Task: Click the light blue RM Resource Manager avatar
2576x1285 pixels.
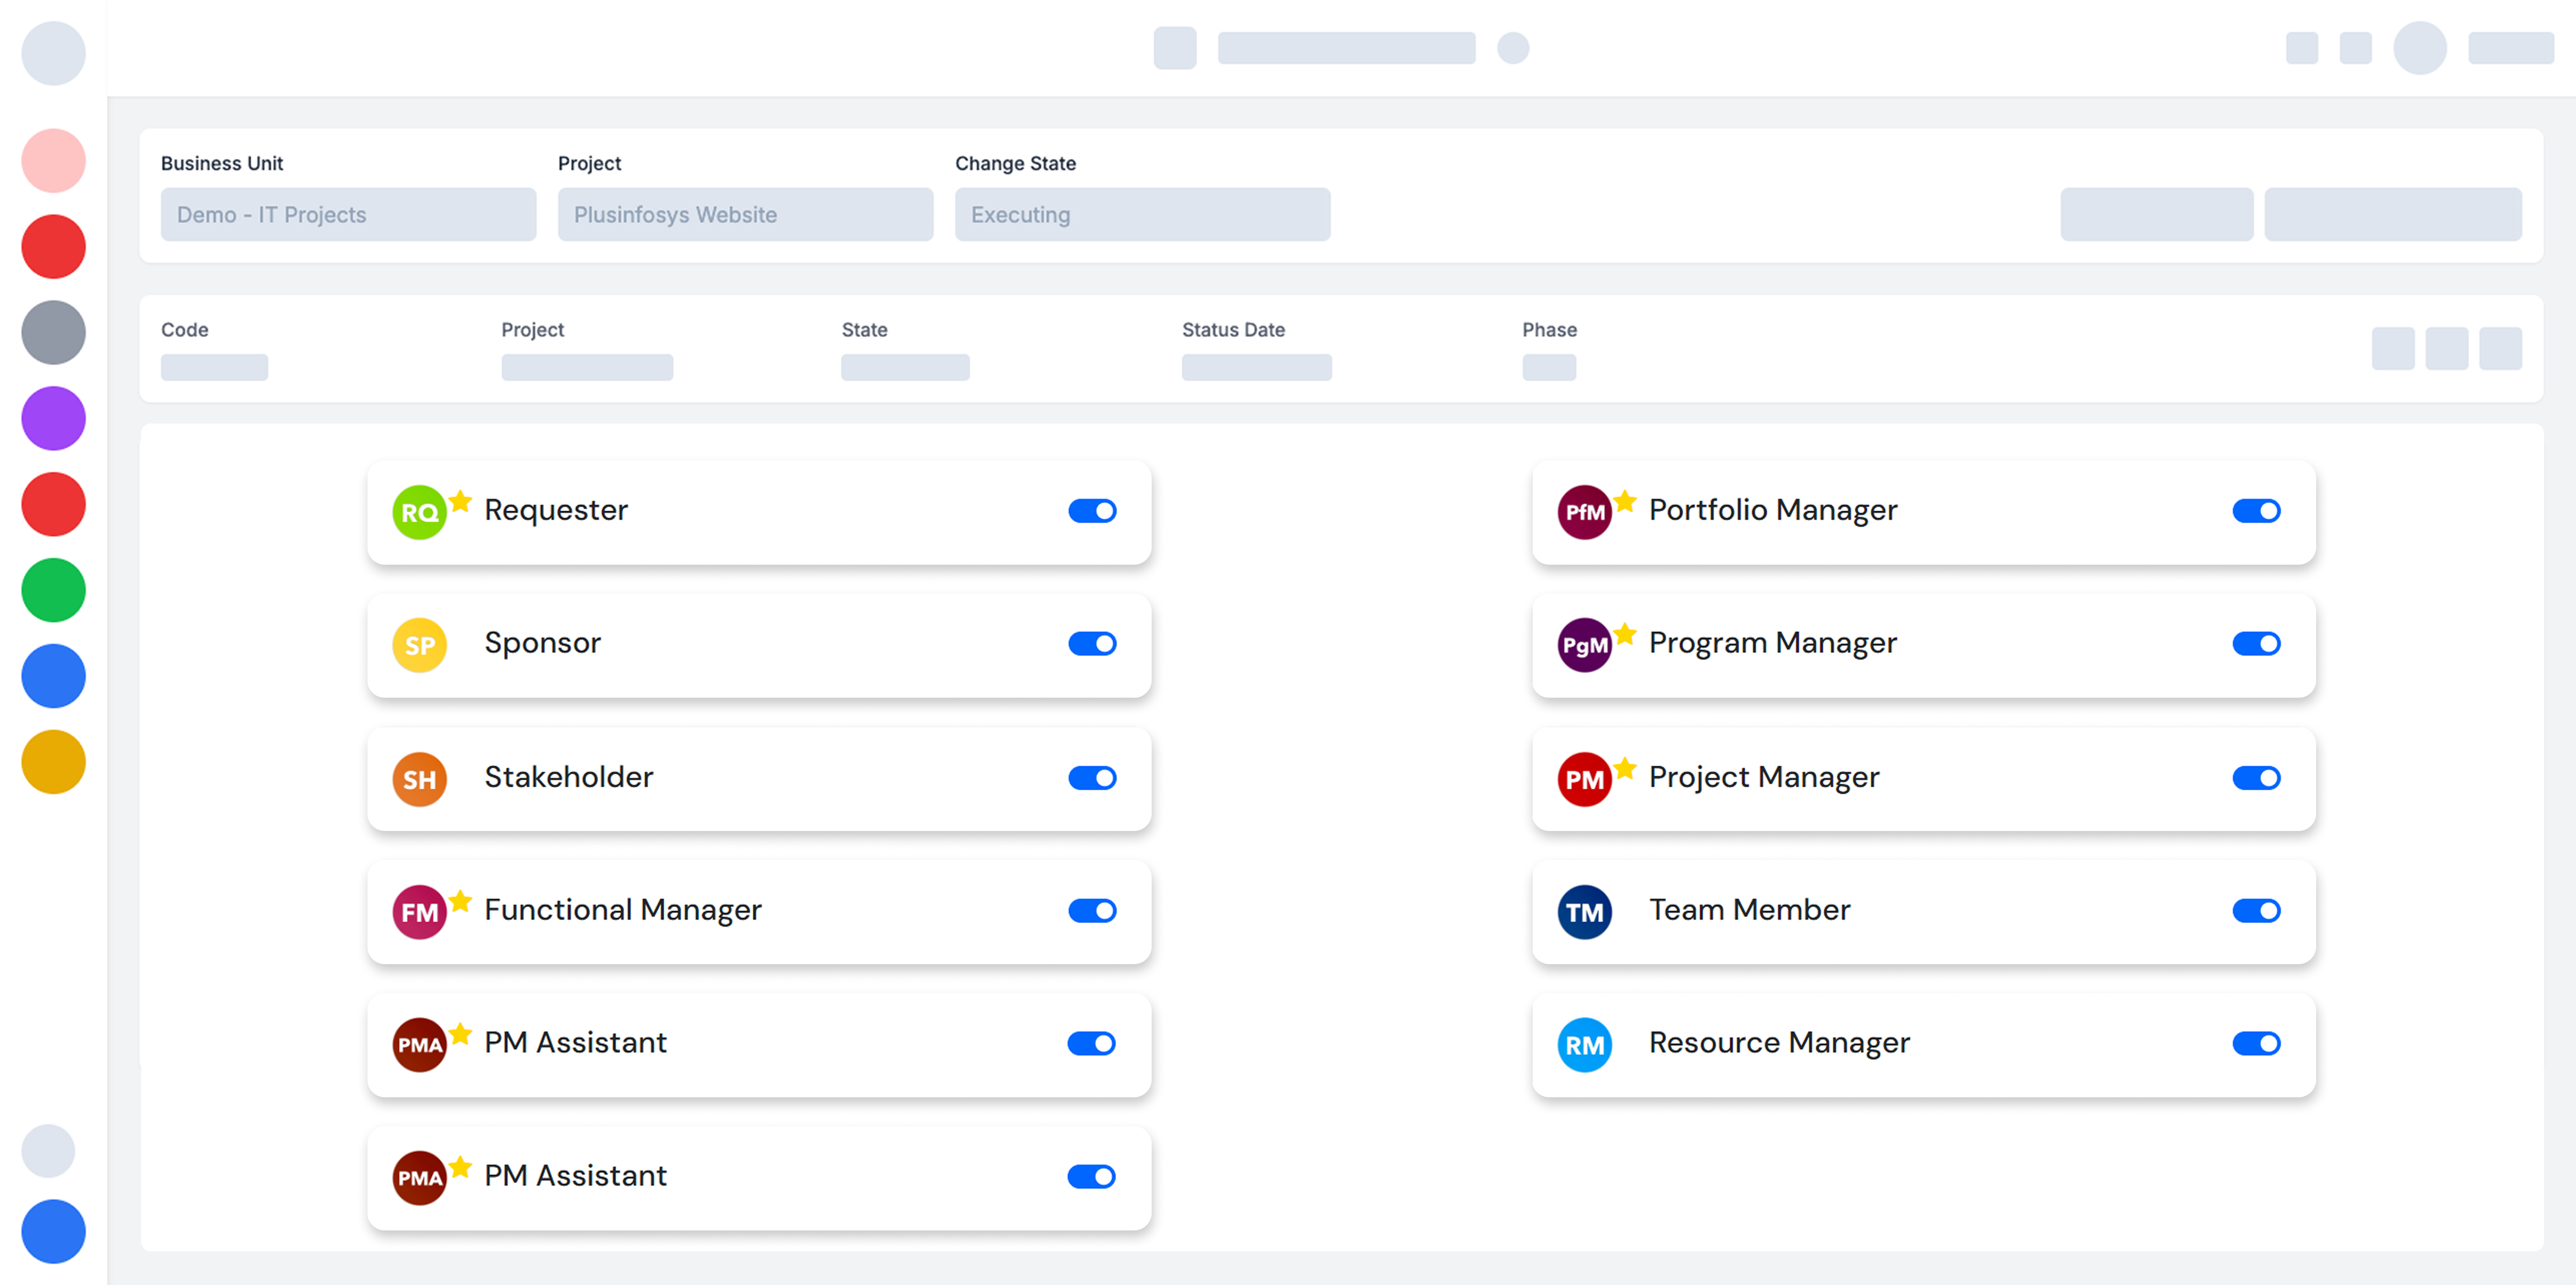Action: point(1584,1045)
